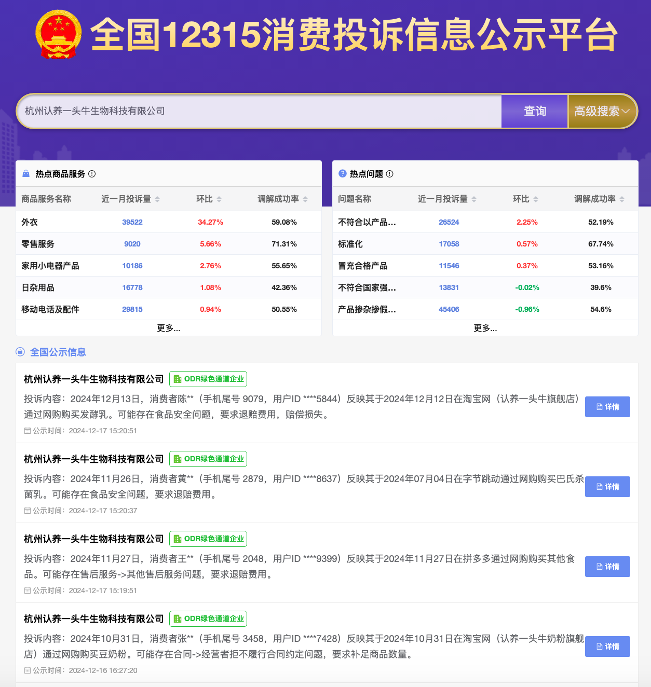This screenshot has height=687, width=651.
Task: Click calendar icon next to 2024-12-17 15:19:51
Action: click(28, 590)
